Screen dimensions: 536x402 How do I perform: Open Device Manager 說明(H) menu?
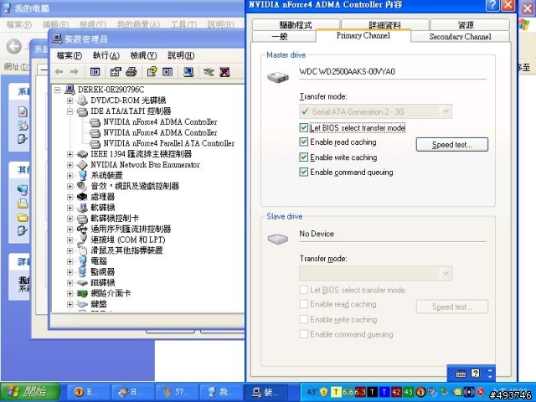click(x=181, y=55)
